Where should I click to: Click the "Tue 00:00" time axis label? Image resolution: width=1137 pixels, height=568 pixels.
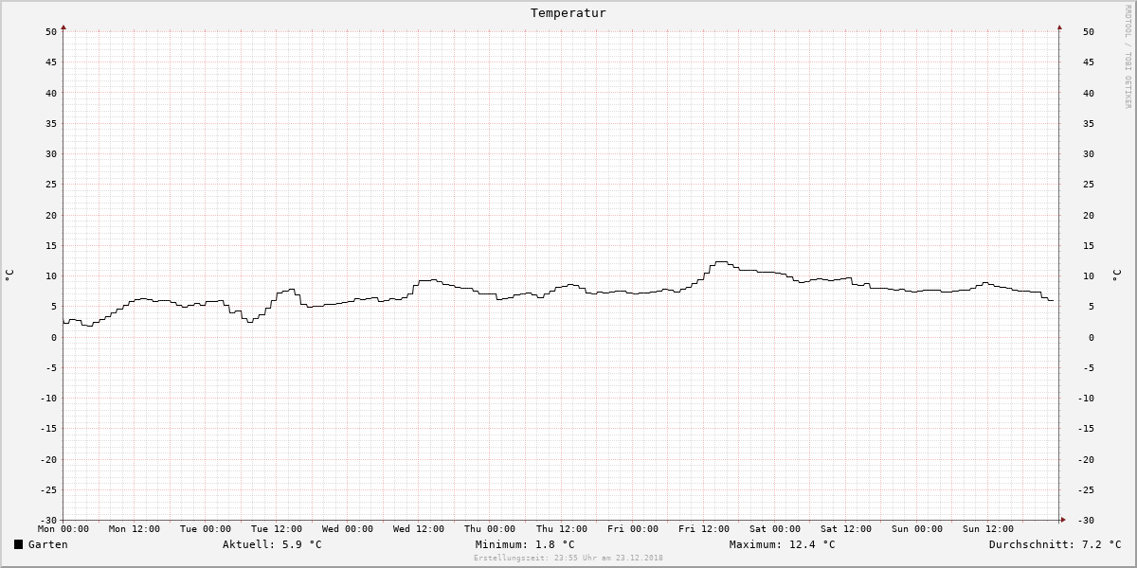tap(206, 529)
